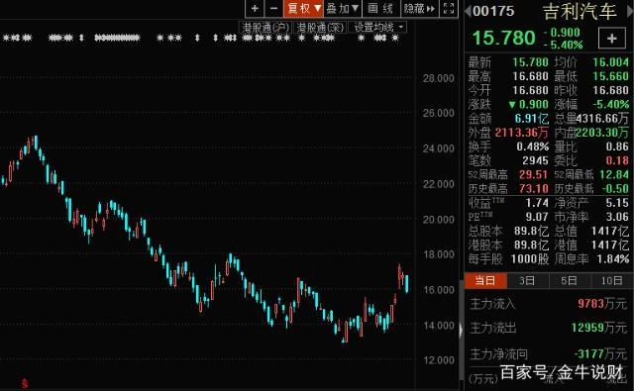
Task: Toggle fullscreen chart view icon
Action: (x=449, y=9)
